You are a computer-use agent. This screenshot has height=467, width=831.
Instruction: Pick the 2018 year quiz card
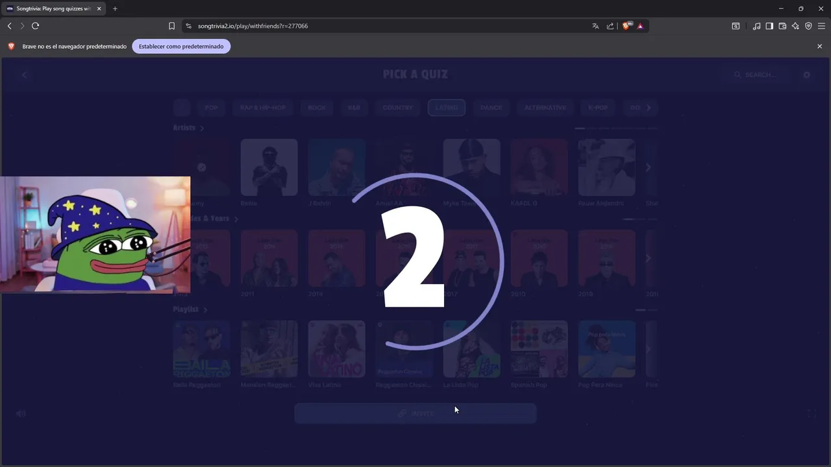click(x=606, y=258)
